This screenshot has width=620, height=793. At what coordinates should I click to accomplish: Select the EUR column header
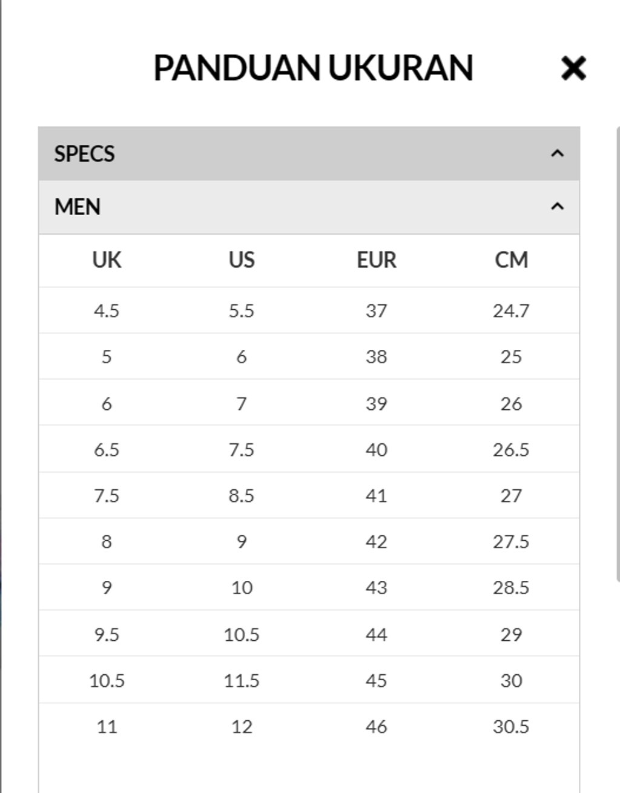click(x=376, y=260)
